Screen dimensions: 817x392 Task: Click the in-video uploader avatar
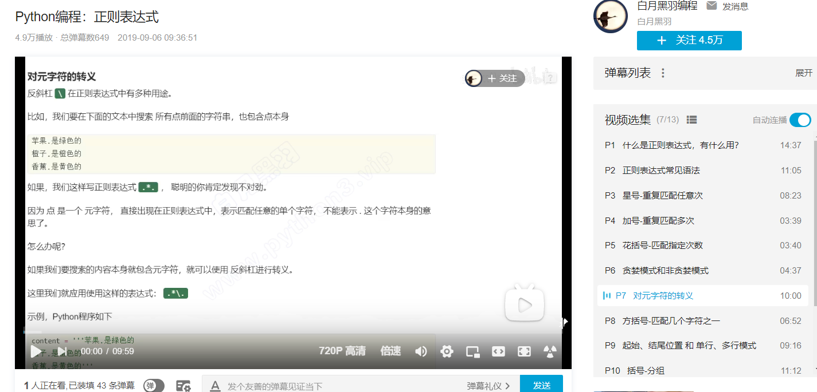(474, 78)
